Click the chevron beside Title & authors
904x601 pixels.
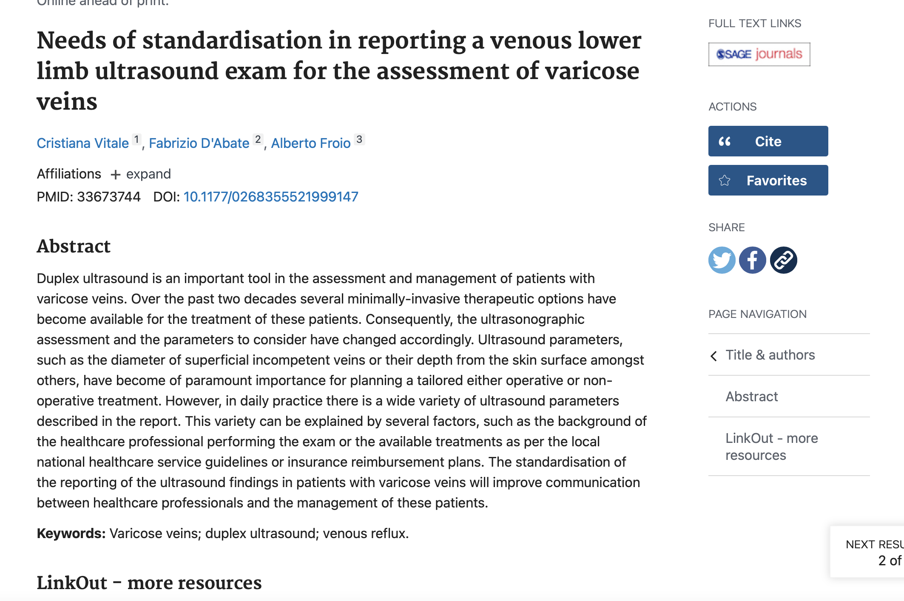(x=714, y=356)
